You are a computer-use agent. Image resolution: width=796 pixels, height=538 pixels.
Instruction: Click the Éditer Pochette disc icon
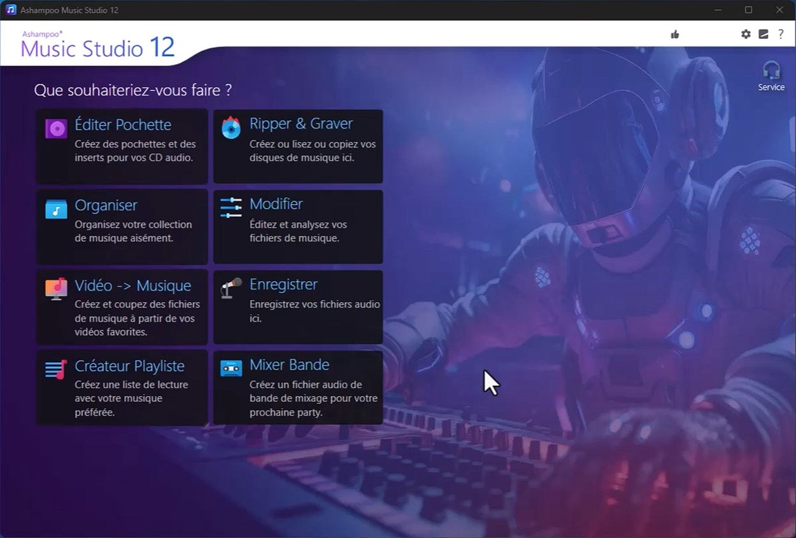coord(56,129)
